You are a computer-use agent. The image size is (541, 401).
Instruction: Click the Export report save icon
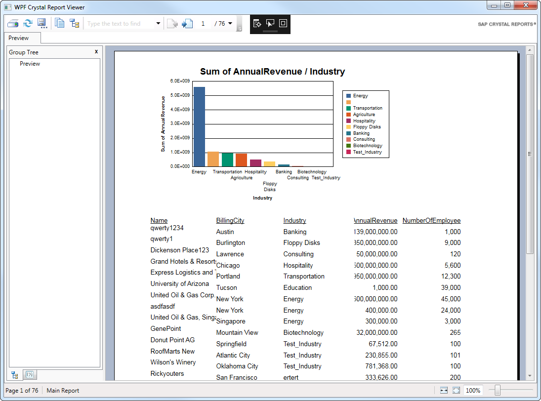click(x=42, y=24)
